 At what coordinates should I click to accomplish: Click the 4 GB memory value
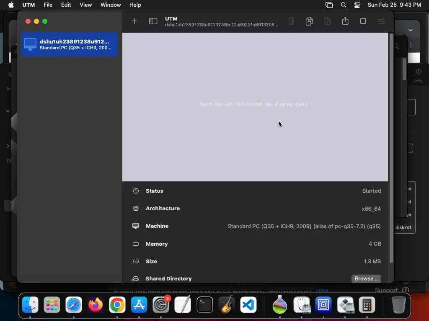375,244
